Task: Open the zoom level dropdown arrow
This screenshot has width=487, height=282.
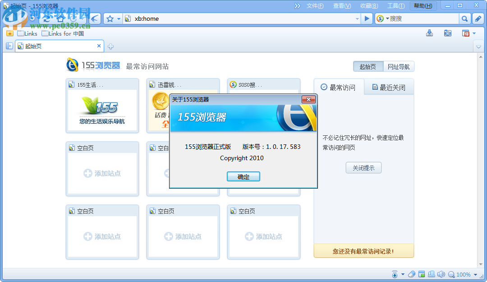Action: pyautogui.click(x=476, y=274)
